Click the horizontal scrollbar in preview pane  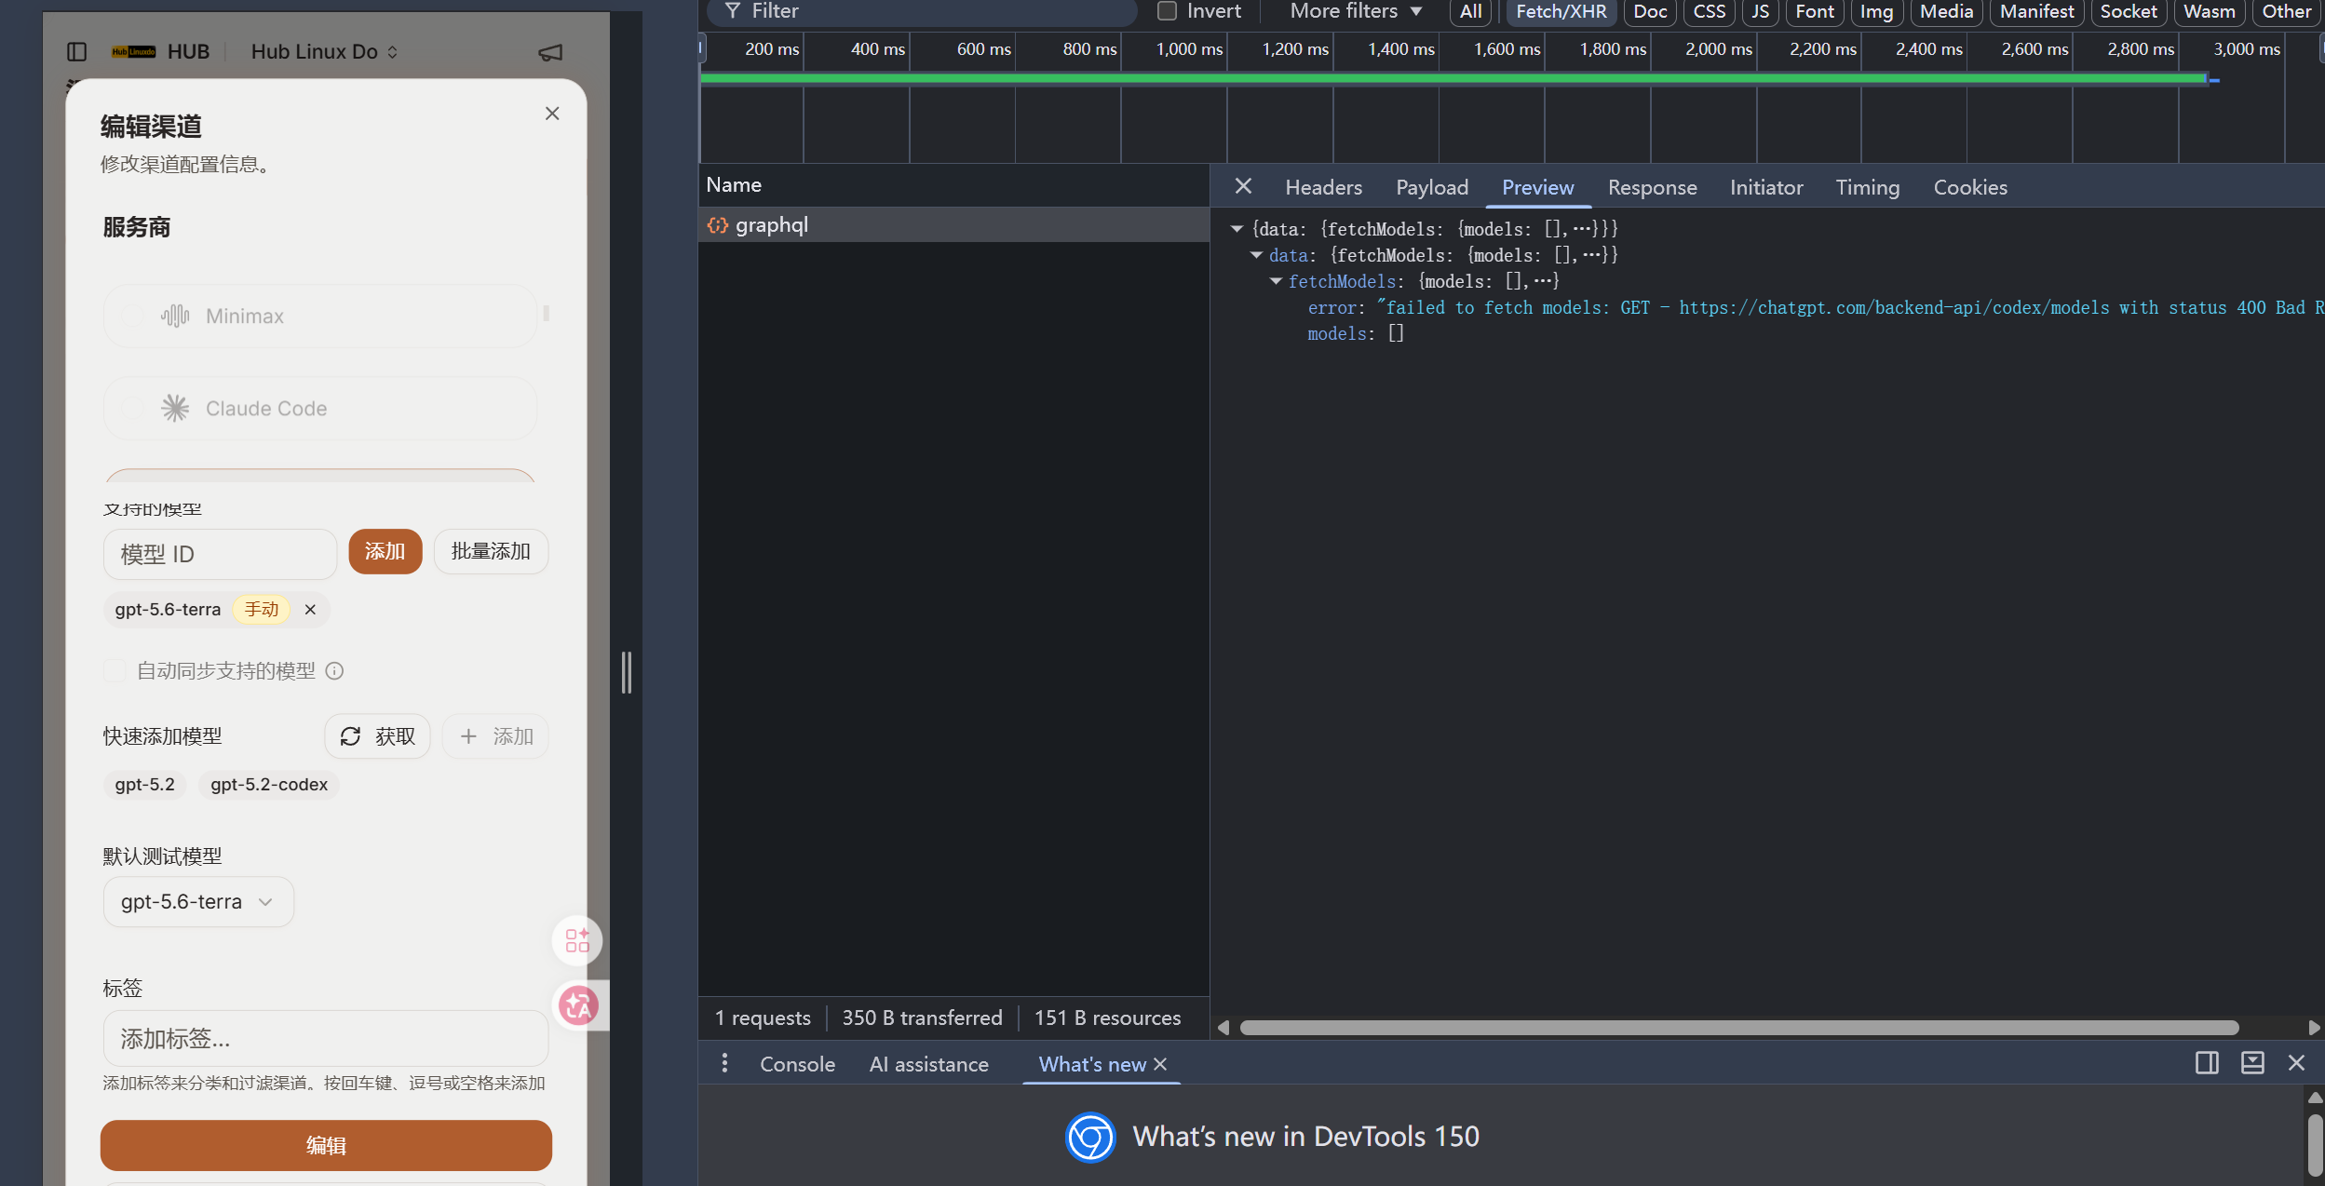[1738, 1028]
